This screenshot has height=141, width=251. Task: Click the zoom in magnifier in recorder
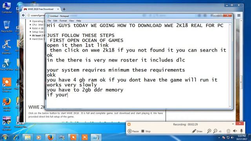pyautogui.click(x=209, y=131)
